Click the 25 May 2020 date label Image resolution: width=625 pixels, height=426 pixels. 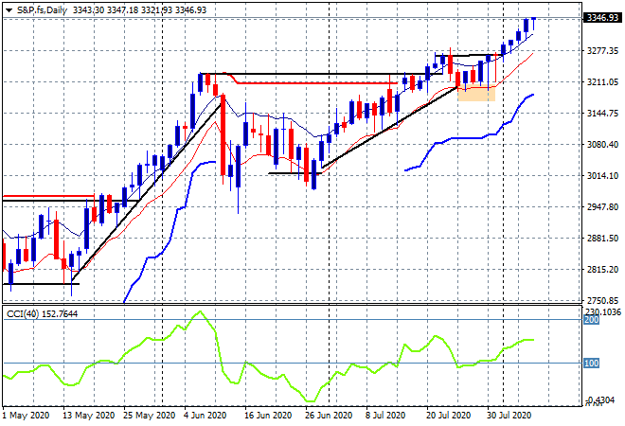click(149, 416)
